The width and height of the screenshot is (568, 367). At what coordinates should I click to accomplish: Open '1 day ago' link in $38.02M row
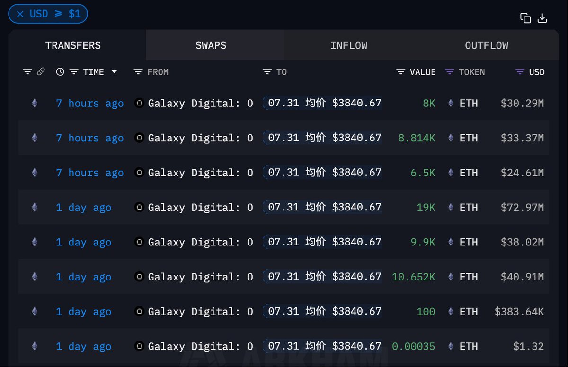click(83, 242)
